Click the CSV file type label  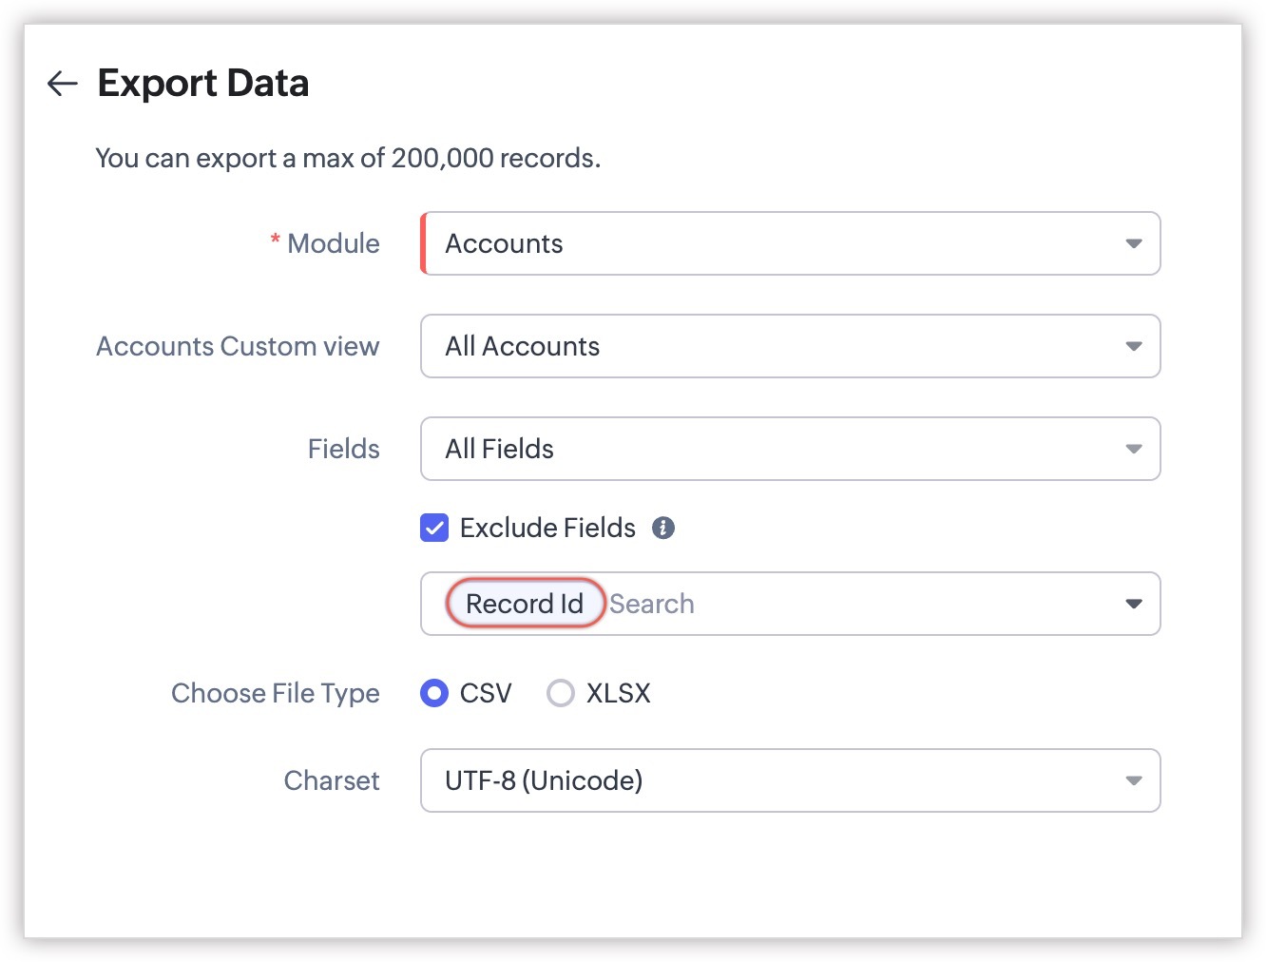click(486, 693)
